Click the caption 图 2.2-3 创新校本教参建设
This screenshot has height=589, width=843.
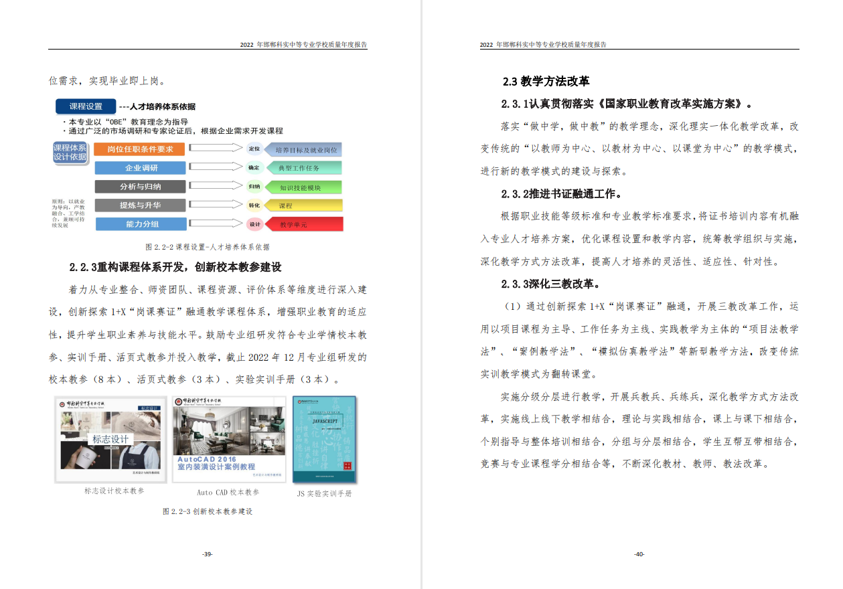click(x=208, y=511)
